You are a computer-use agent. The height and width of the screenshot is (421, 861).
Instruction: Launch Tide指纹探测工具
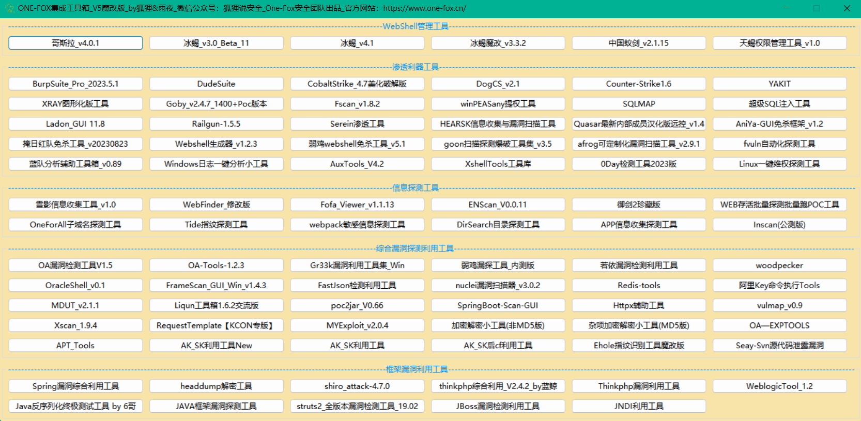coord(217,225)
